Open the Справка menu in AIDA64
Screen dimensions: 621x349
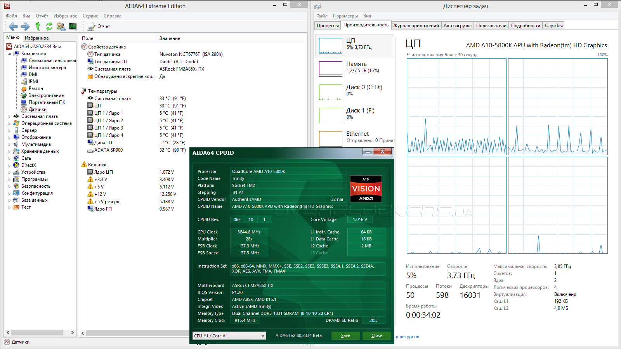coord(113,16)
